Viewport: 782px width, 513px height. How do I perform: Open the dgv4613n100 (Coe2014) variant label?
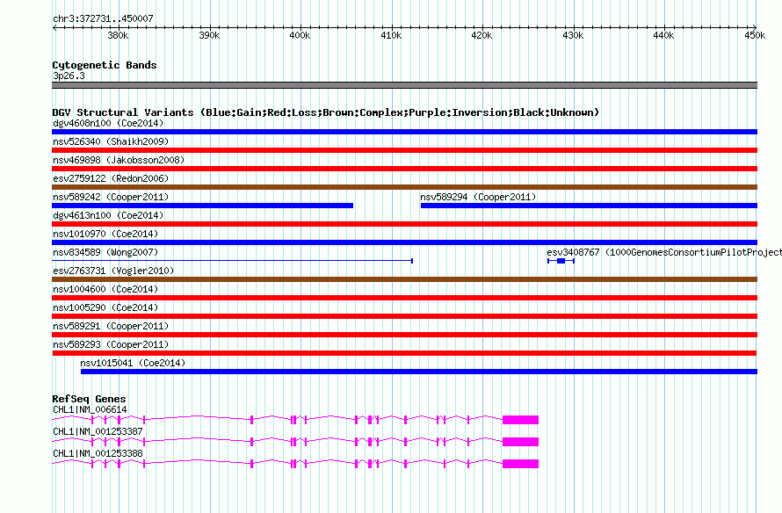coord(108,215)
